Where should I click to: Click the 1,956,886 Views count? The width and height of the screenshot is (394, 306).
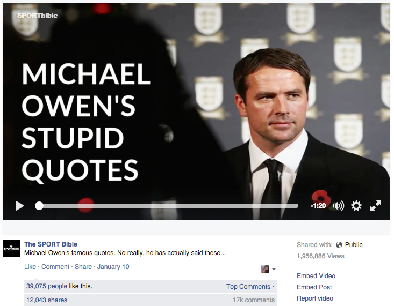tap(320, 256)
